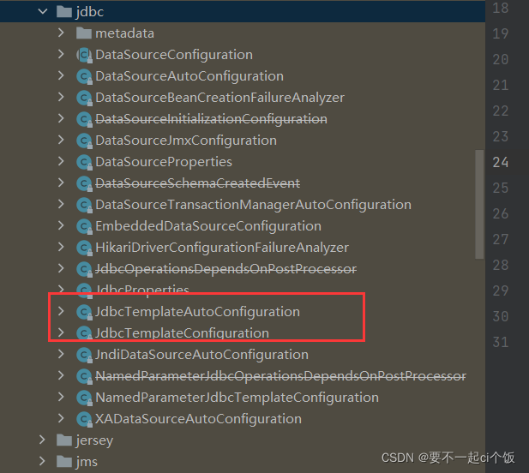
Task: Expand the DataSourceProperties node chevron
Action: (x=61, y=161)
